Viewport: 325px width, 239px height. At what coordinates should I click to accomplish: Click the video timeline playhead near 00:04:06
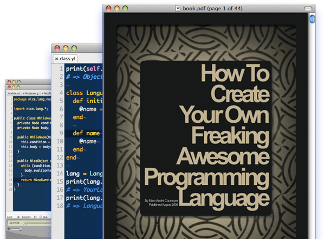(x=25, y=224)
